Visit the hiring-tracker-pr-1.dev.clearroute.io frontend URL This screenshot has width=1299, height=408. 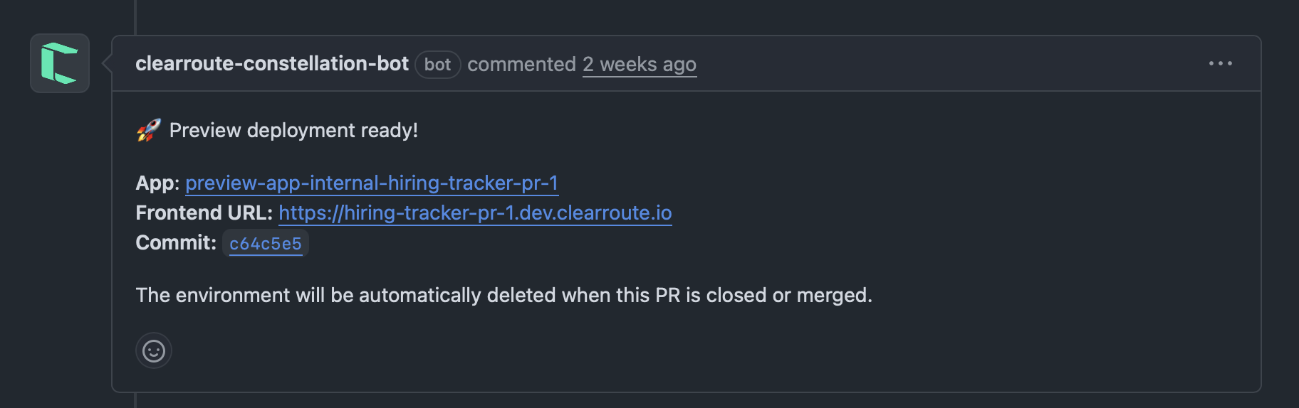click(475, 213)
